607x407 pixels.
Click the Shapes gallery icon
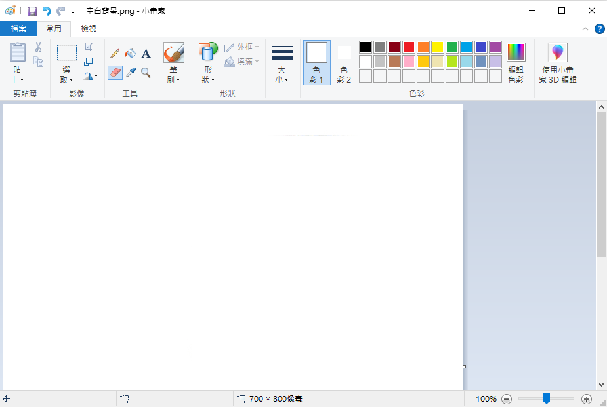point(208,52)
